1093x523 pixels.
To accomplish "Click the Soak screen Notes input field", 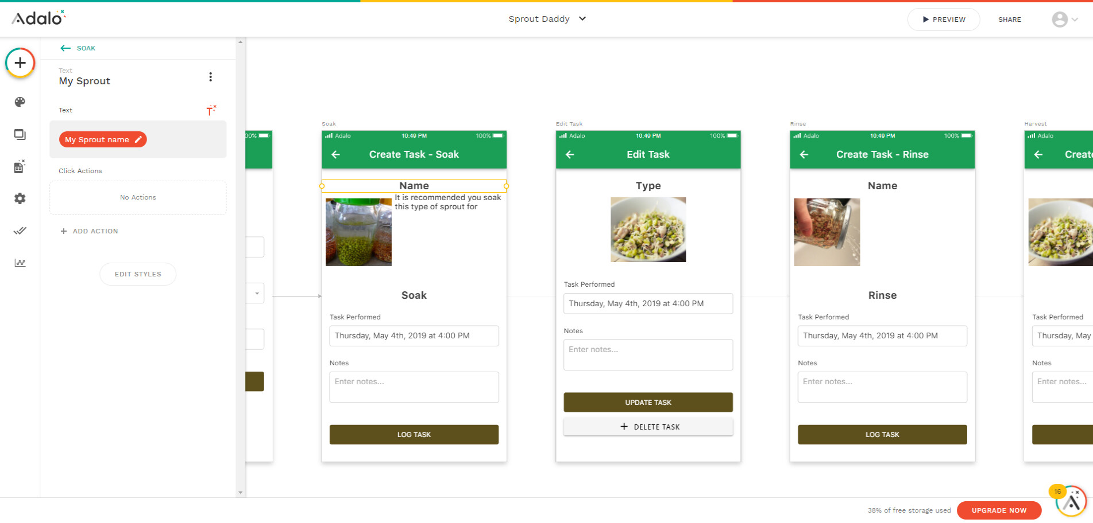I will click(x=414, y=387).
